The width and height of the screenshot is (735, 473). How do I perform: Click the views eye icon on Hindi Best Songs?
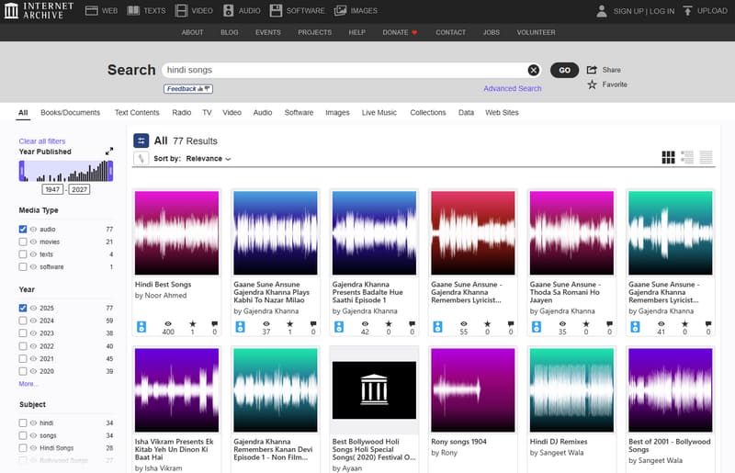(x=168, y=323)
